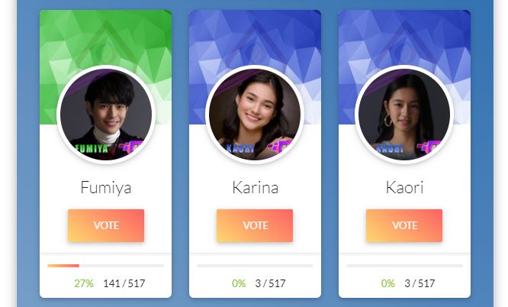Click Kaori's empty vote progress bar
The height and width of the screenshot is (307, 508).
(x=404, y=266)
